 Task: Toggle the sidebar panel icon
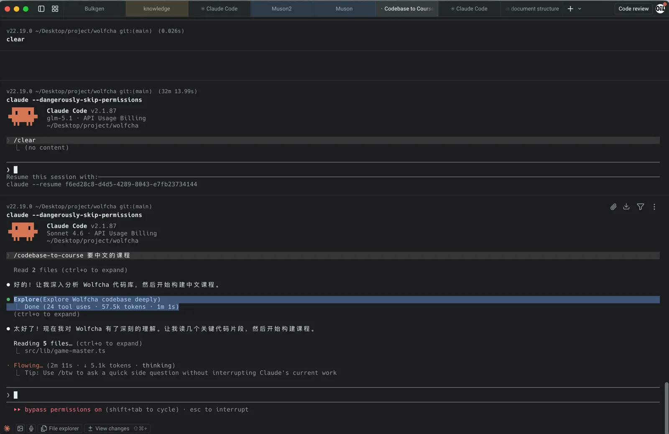(x=41, y=8)
